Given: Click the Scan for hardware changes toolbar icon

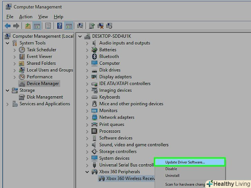Looking at the screenshot, I should click(x=80, y=26).
